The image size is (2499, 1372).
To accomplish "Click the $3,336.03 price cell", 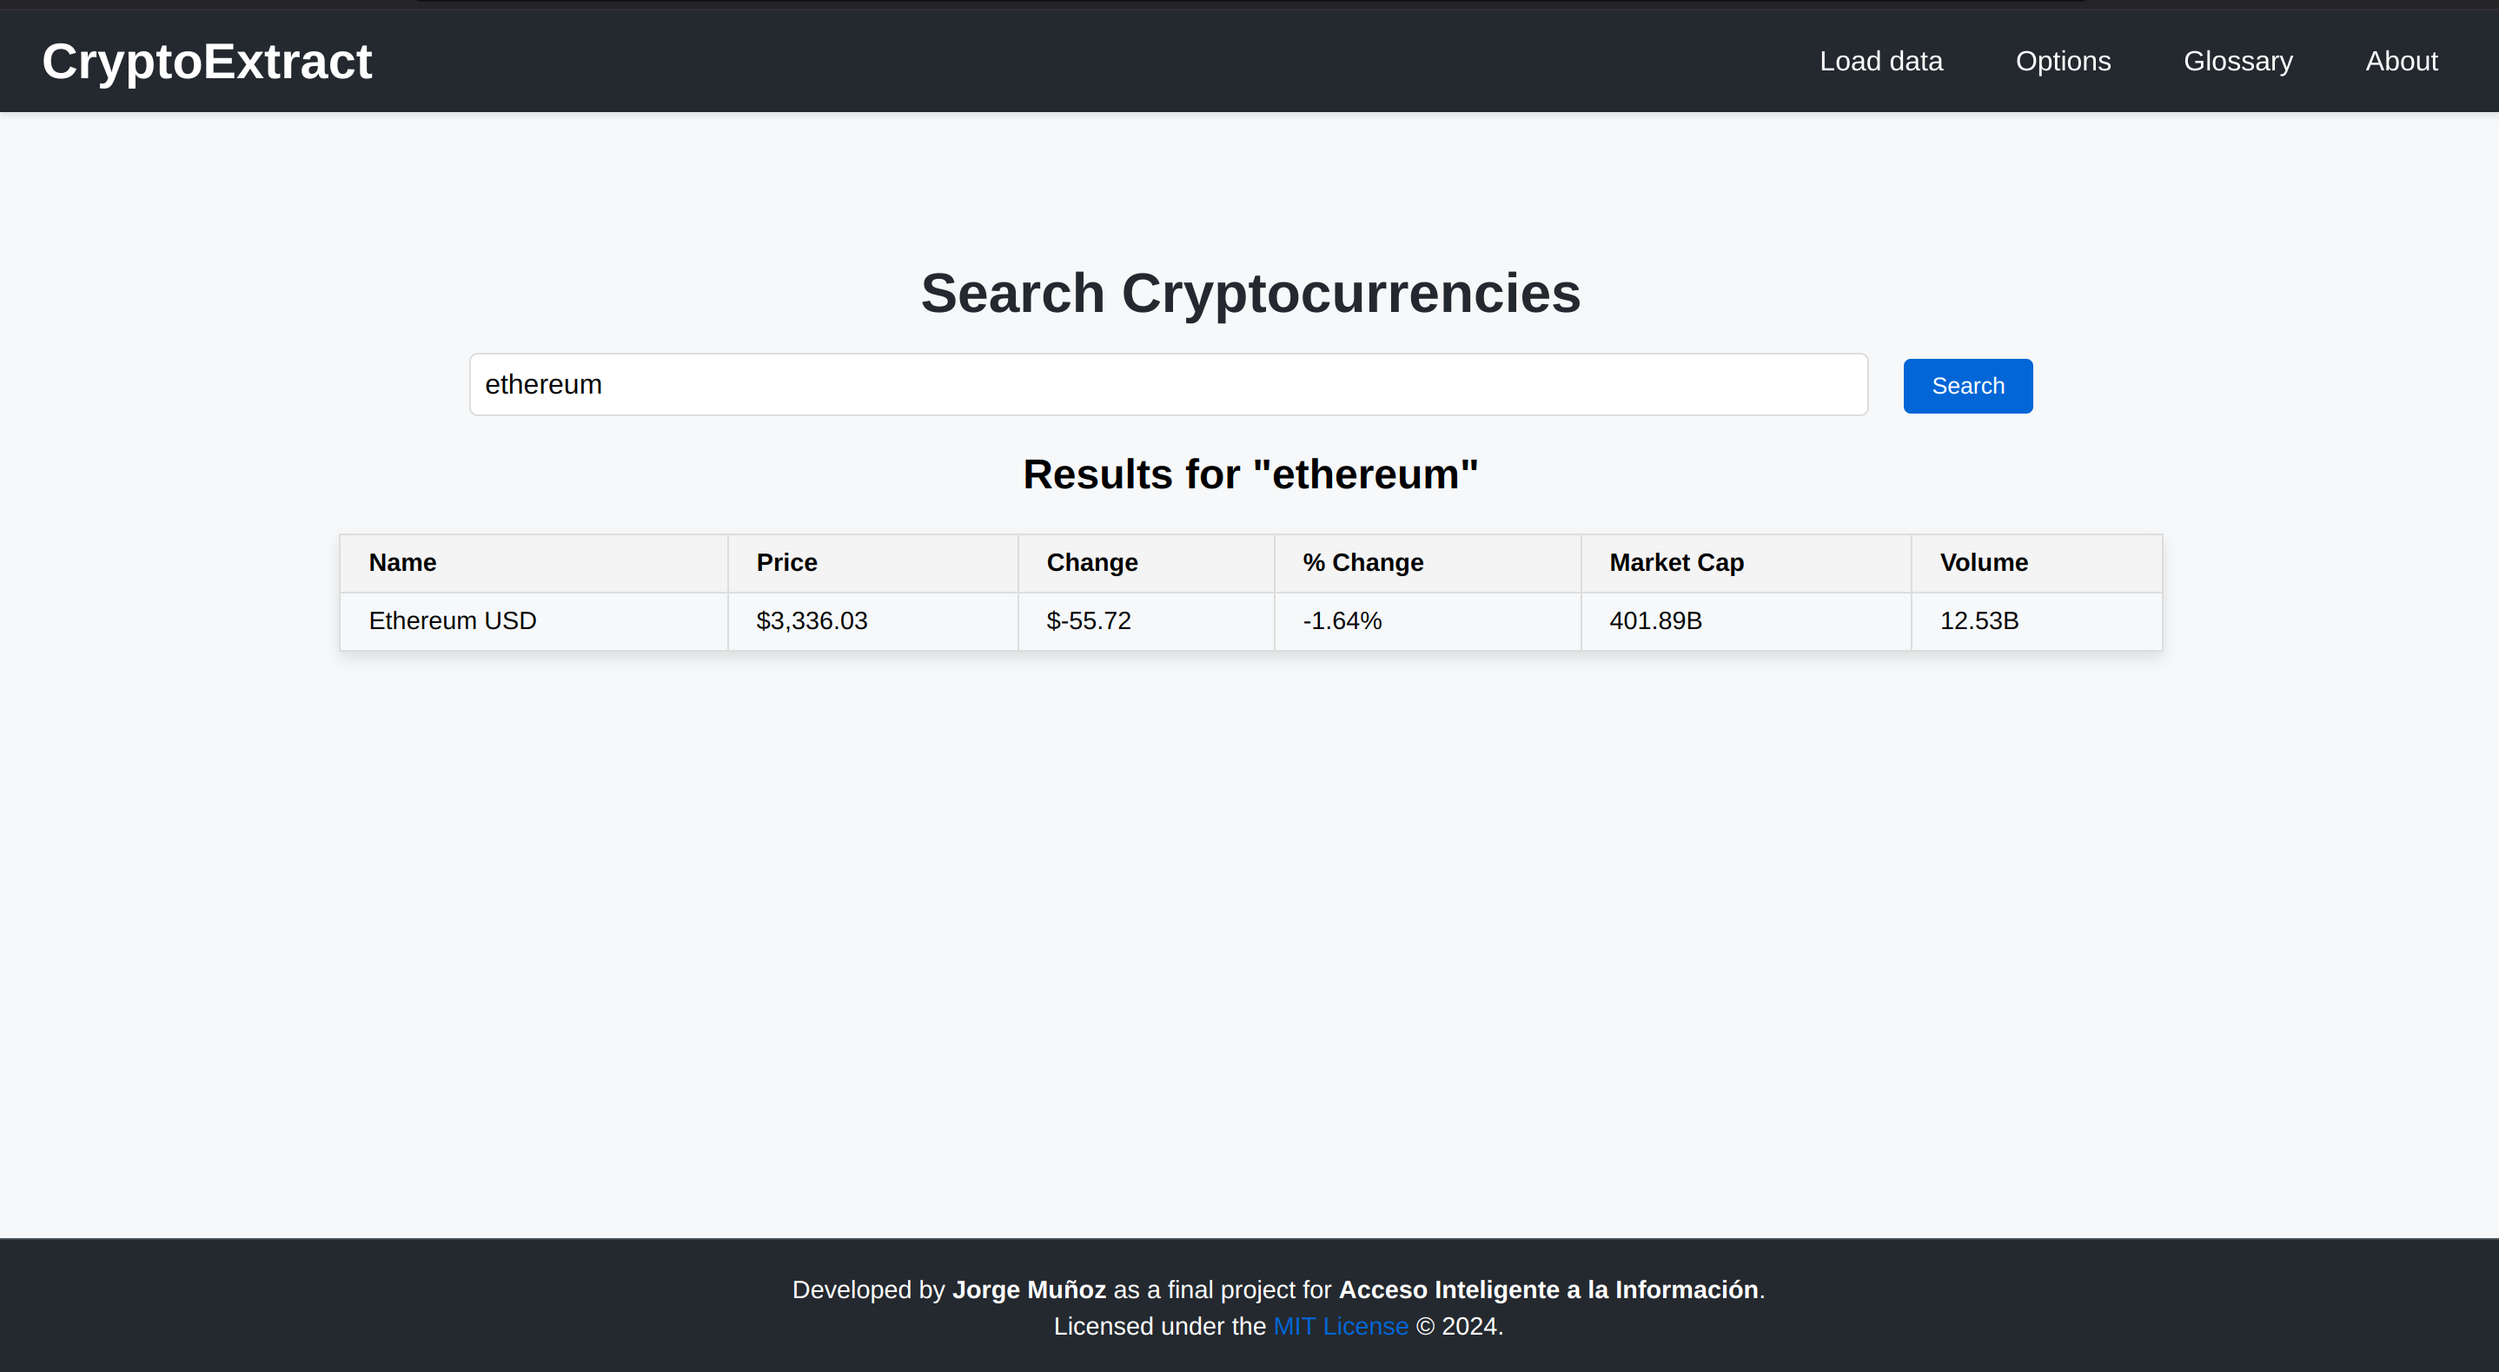I will [811, 621].
